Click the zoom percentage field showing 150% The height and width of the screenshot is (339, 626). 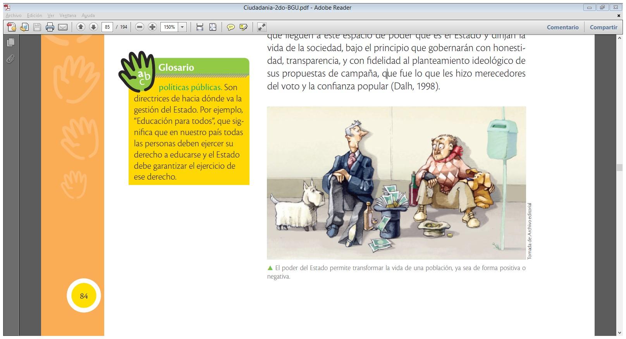pyautogui.click(x=169, y=27)
